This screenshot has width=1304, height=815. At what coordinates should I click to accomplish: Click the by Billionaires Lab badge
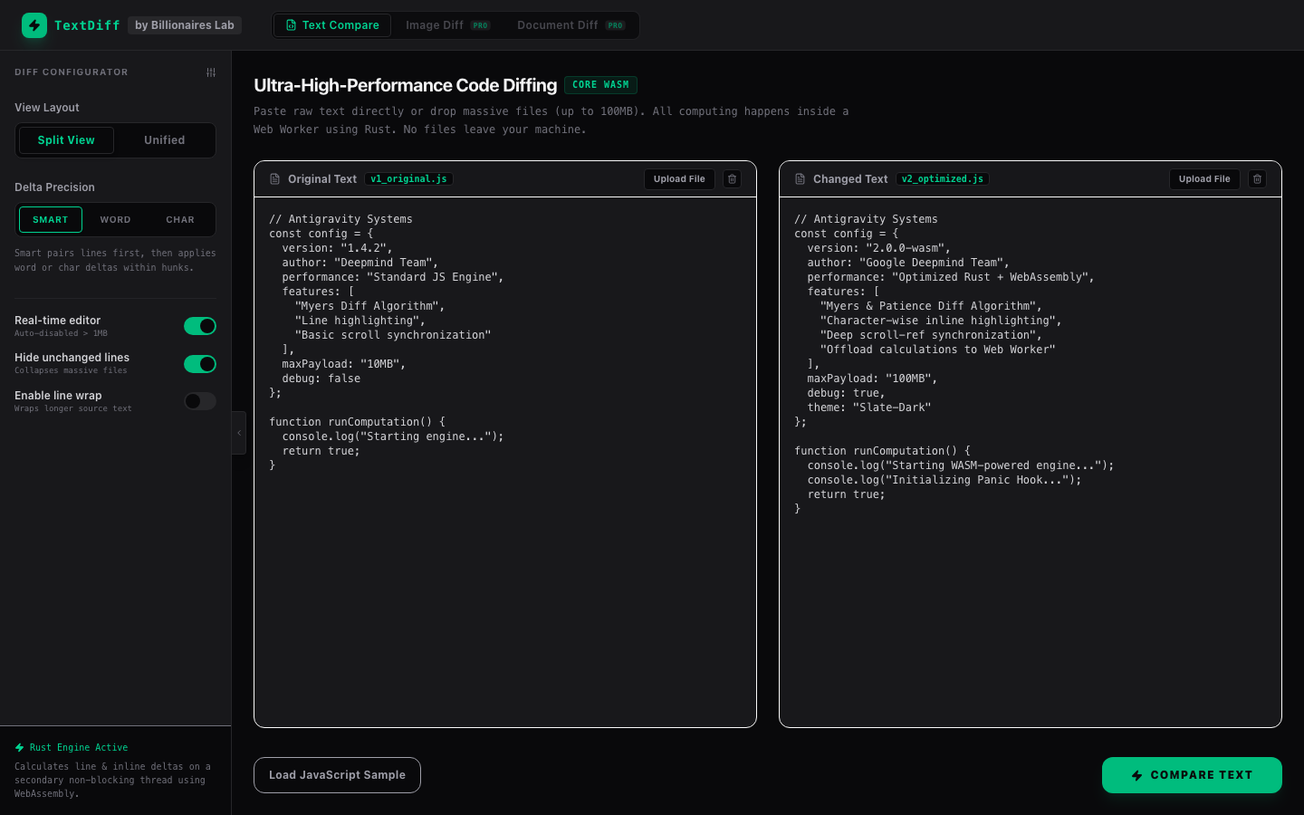click(185, 25)
